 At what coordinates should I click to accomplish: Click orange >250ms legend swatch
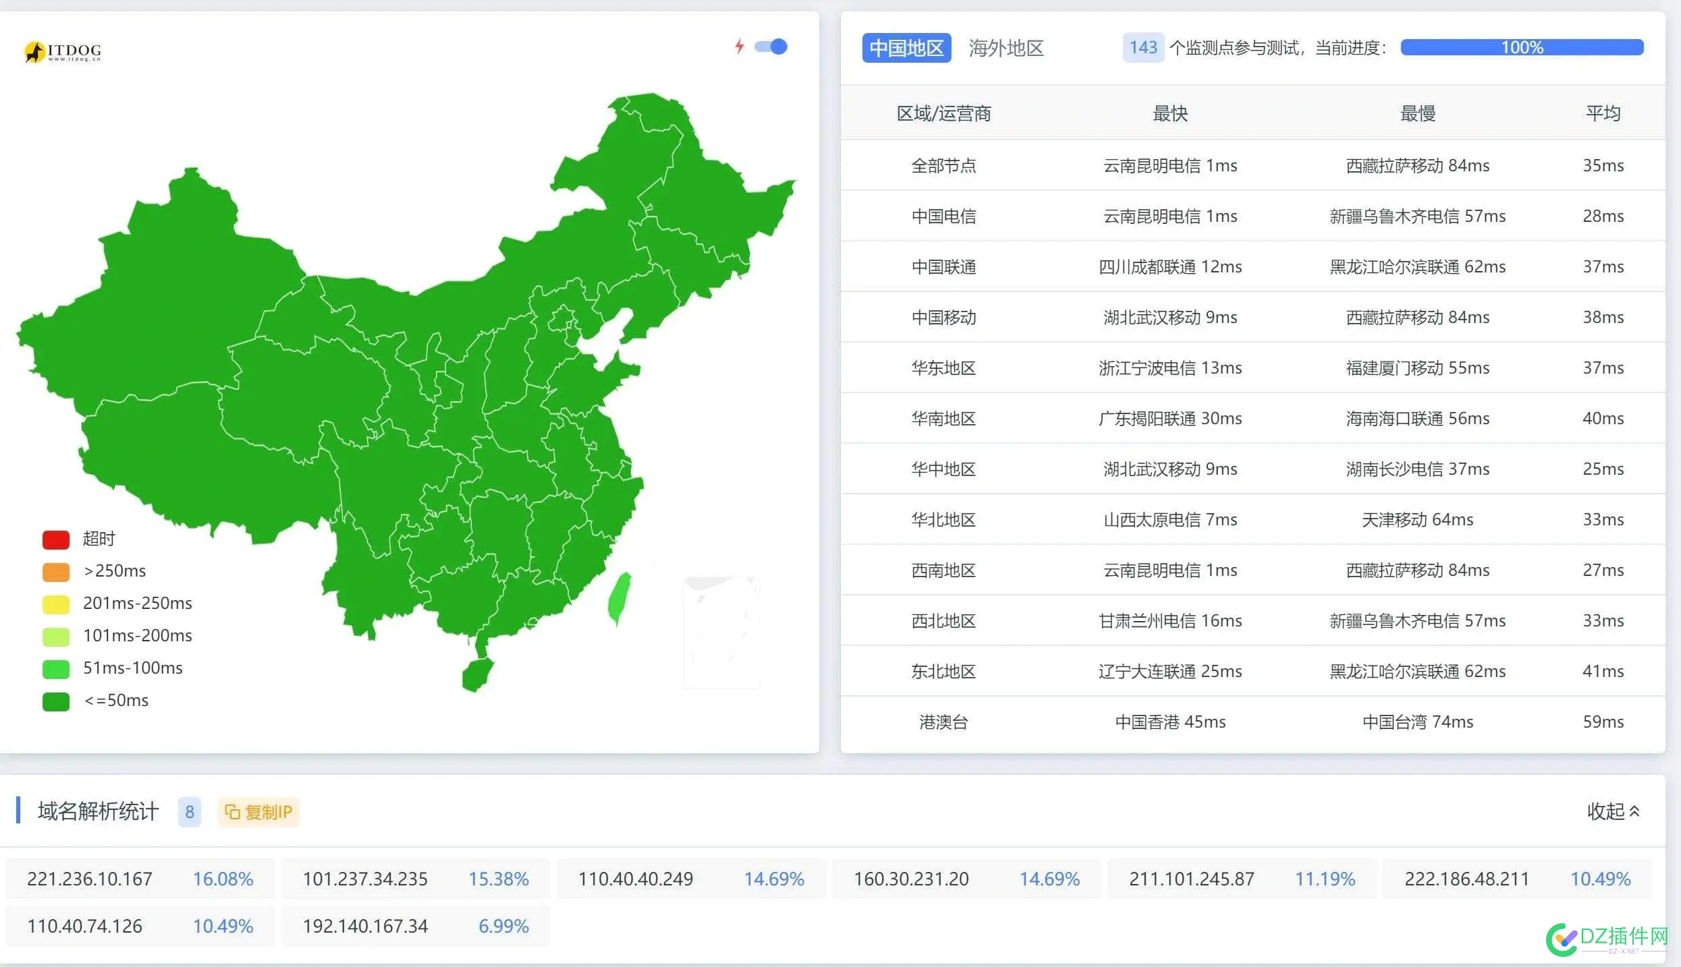tap(56, 572)
